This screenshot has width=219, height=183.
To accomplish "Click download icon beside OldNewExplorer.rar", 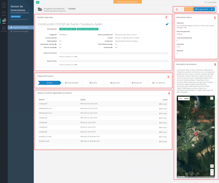I will [x=160, y=109].
